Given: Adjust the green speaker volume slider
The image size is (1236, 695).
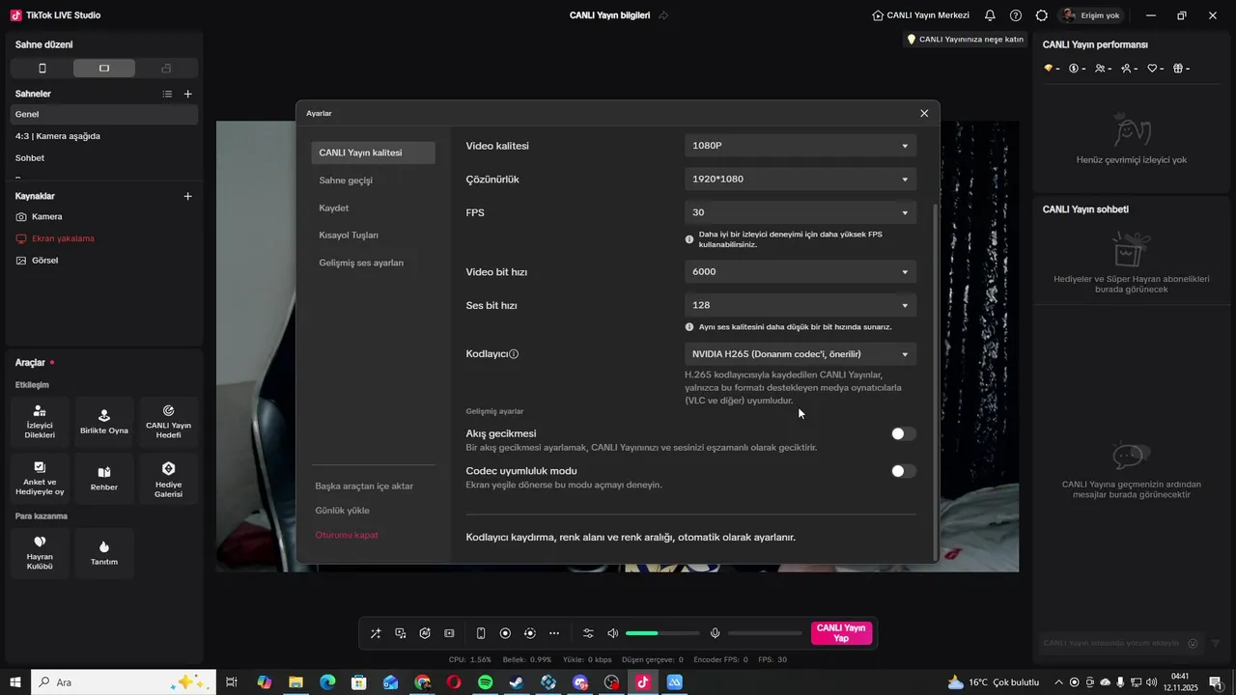Looking at the screenshot, I should click(662, 633).
